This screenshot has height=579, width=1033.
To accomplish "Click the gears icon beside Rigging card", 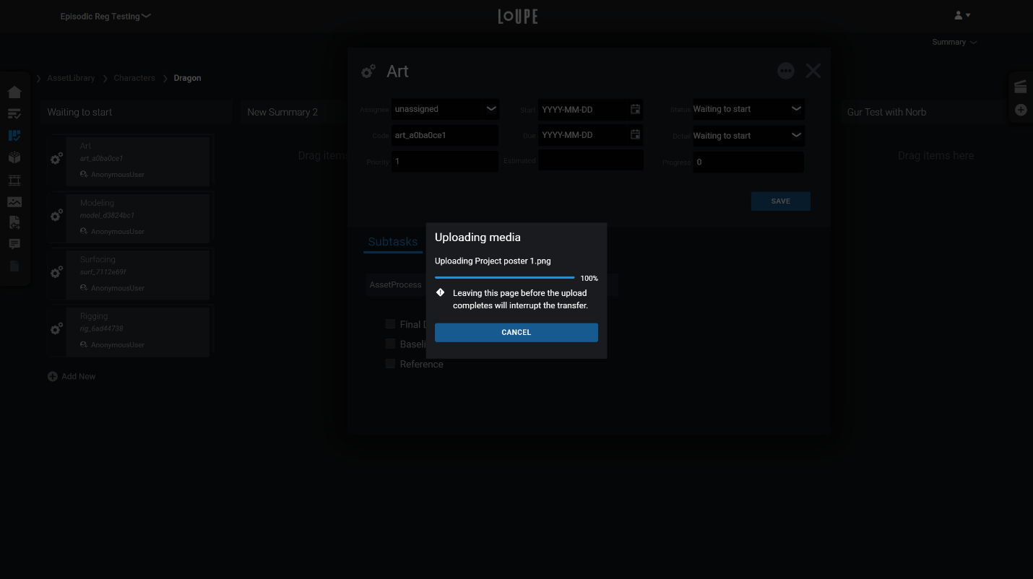I will [56, 328].
